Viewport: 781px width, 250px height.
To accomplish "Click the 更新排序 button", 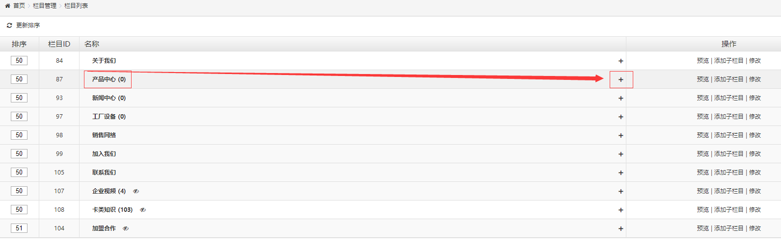I will 28,25.
